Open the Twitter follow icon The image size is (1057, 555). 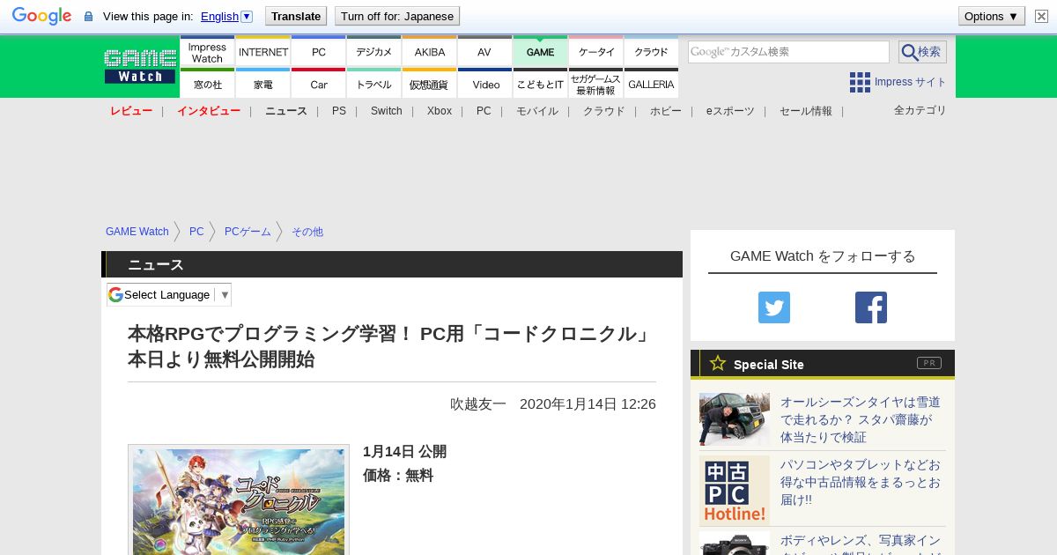click(x=774, y=307)
